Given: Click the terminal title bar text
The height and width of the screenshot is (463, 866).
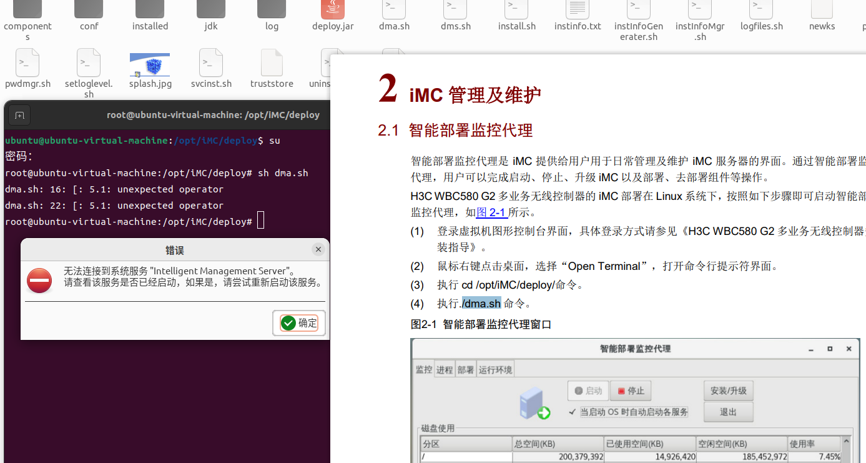Looking at the screenshot, I should pyautogui.click(x=213, y=115).
